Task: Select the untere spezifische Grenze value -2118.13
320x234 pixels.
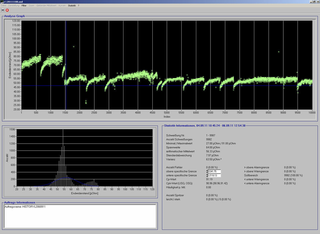Action: (x=214, y=176)
